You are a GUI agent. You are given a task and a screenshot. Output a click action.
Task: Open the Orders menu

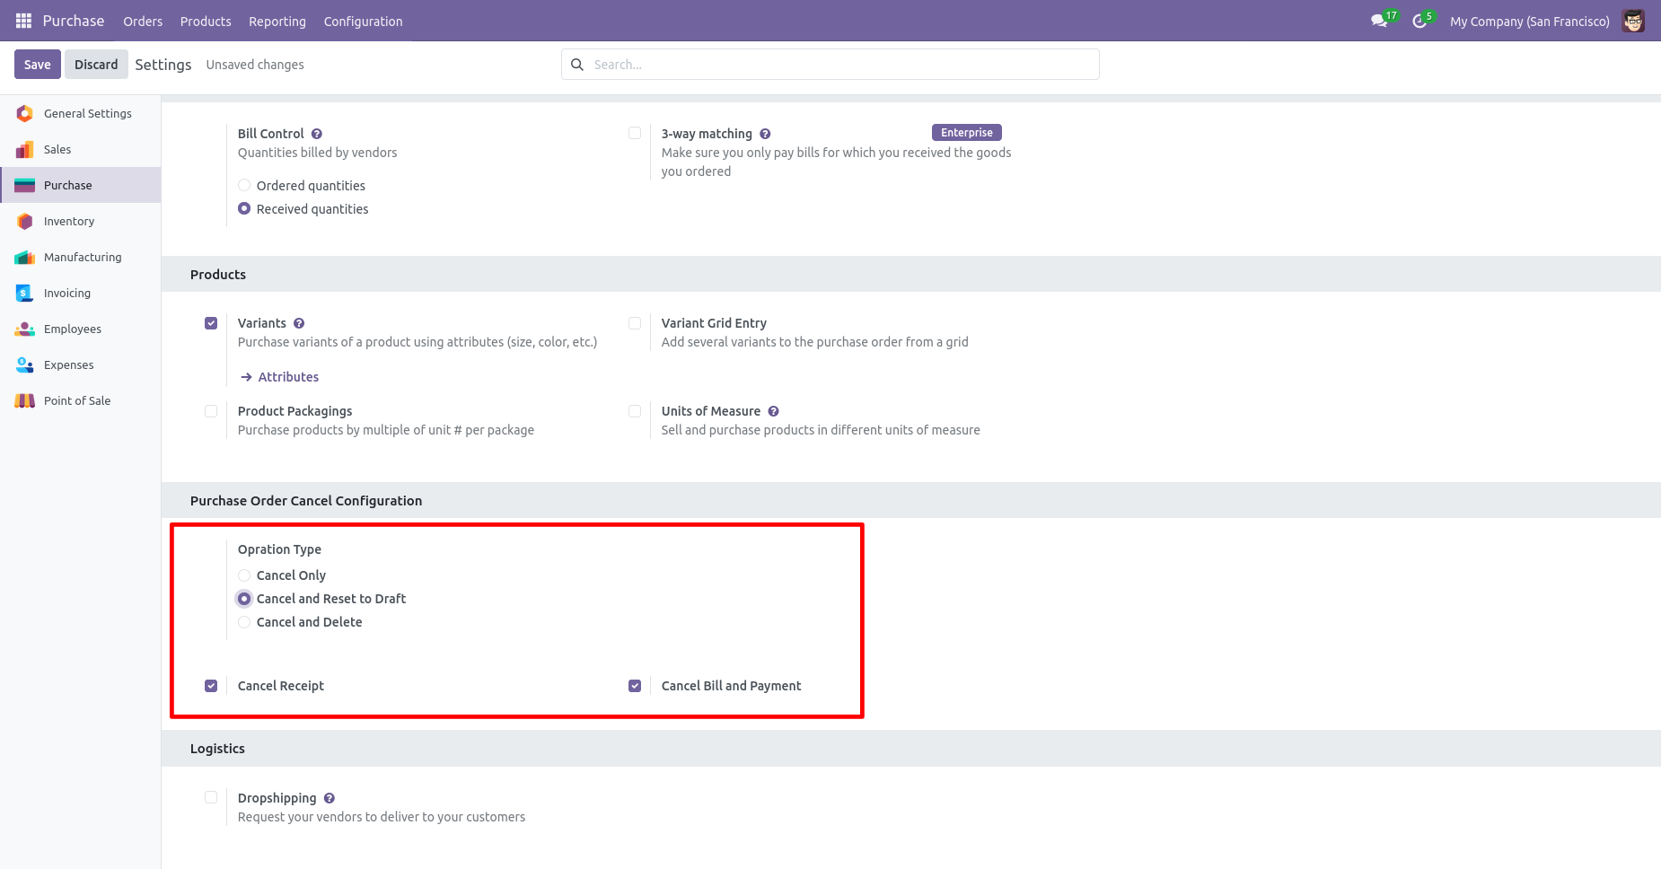coord(143,21)
